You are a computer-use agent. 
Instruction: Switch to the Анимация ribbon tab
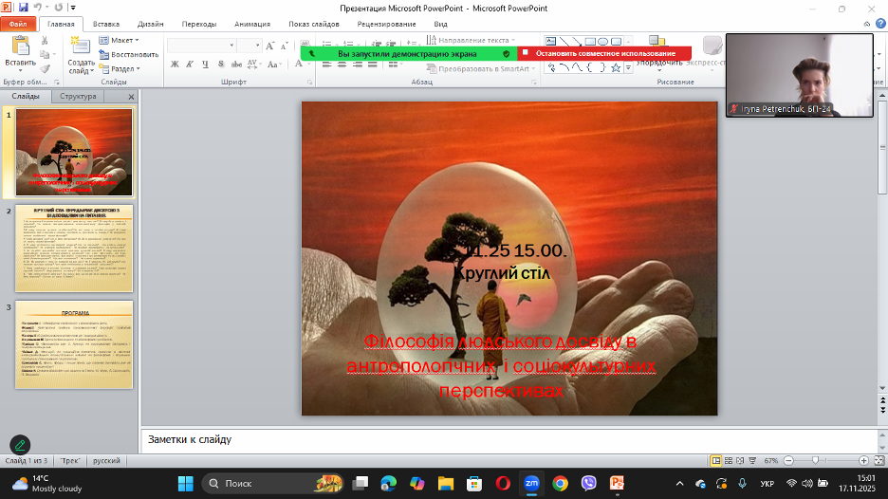(x=252, y=24)
